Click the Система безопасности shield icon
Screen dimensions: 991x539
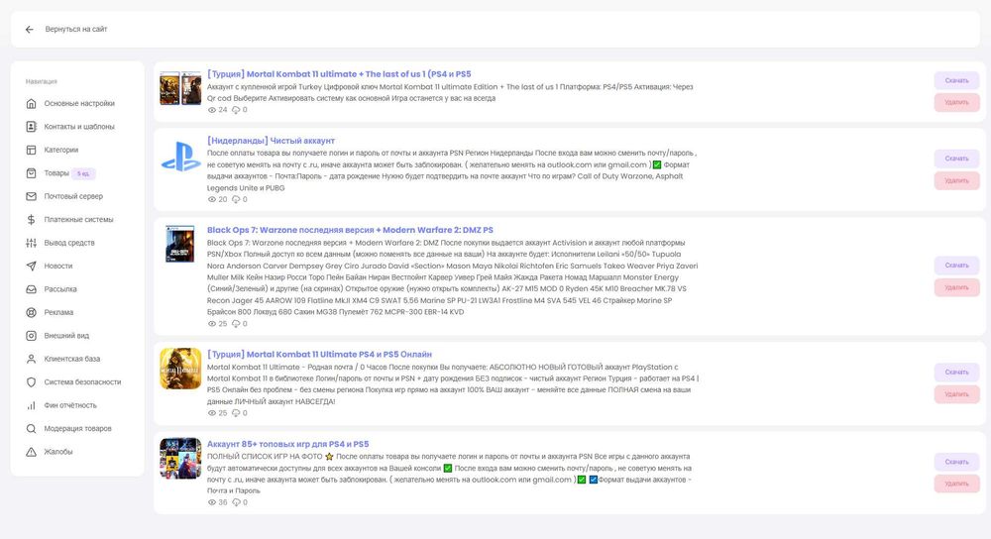point(31,382)
